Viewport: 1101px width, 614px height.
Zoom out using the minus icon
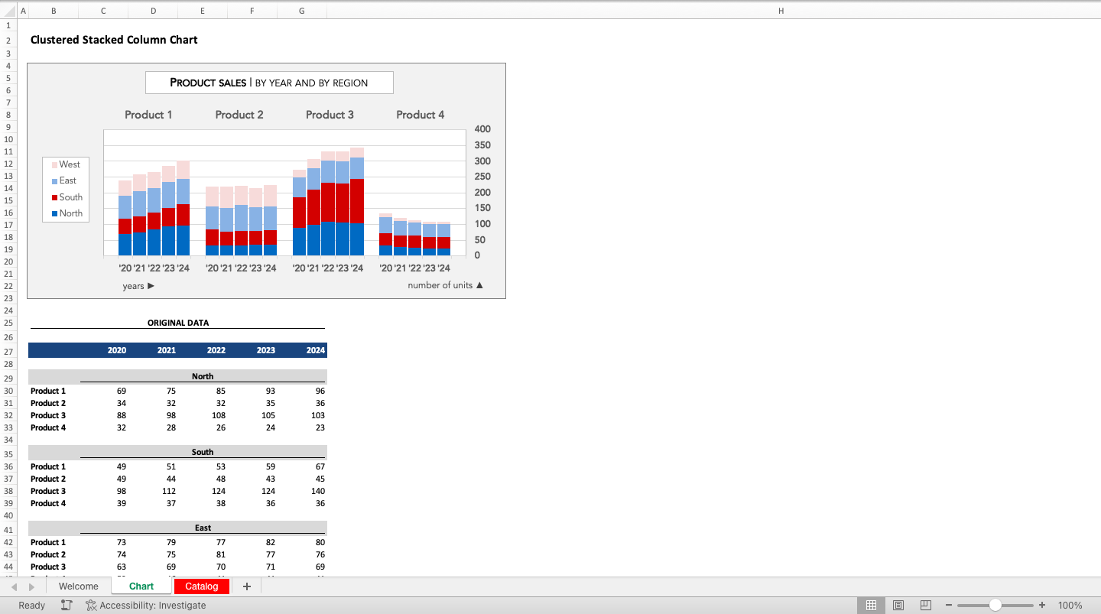(948, 605)
